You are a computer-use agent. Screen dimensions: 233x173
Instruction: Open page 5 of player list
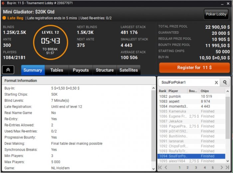(x=213, y=167)
